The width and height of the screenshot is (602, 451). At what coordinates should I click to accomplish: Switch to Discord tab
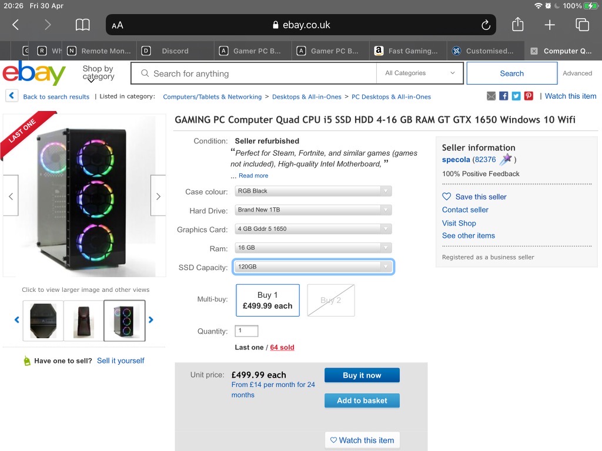click(x=175, y=51)
